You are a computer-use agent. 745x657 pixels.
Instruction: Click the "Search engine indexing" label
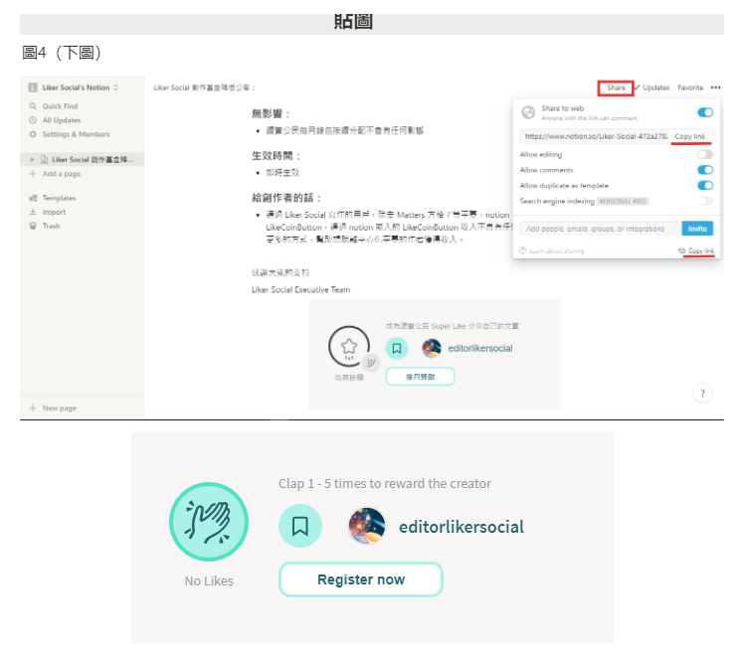point(557,202)
